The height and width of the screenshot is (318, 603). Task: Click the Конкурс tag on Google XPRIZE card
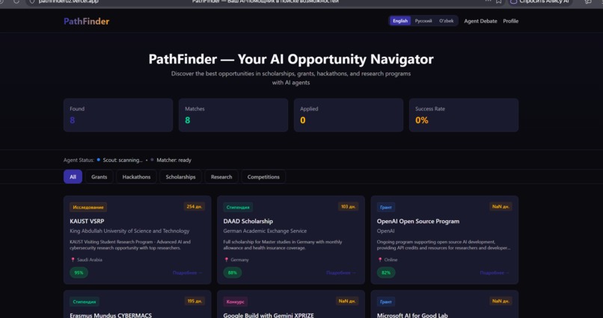click(x=236, y=302)
